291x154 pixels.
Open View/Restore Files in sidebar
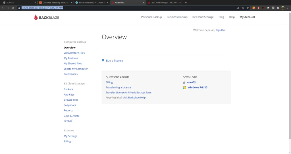[x=74, y=53]
